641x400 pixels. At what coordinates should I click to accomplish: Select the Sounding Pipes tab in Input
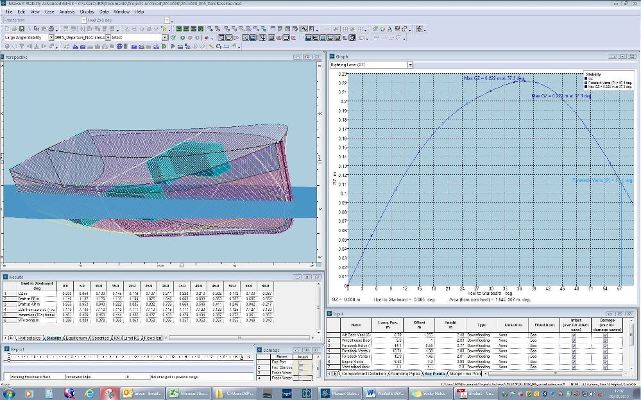[403, 373]
